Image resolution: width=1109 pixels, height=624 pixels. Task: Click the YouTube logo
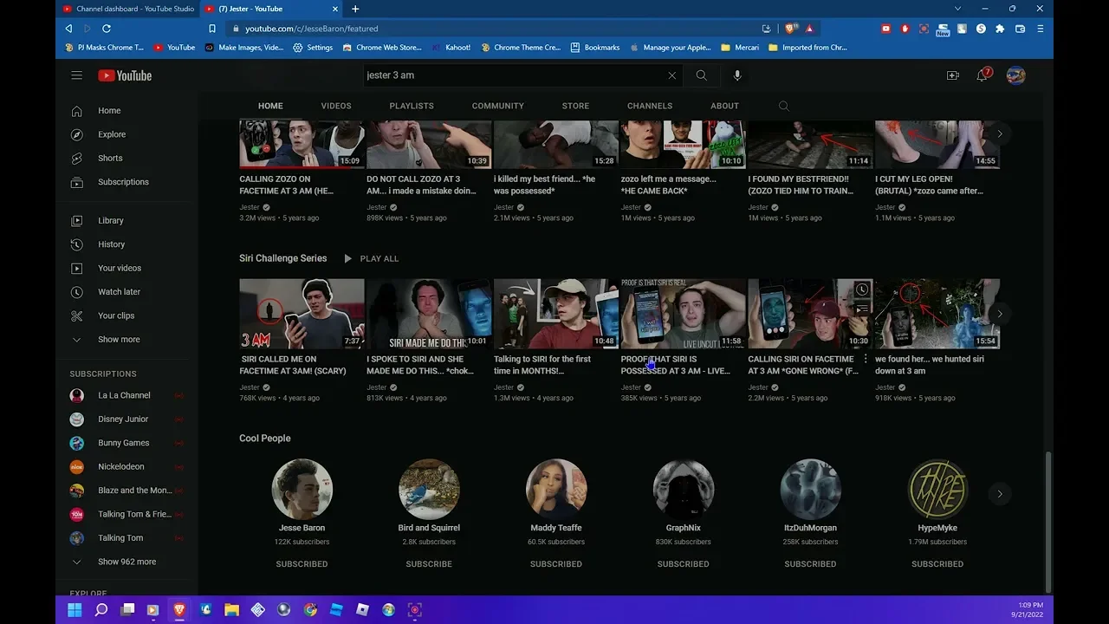click(125, 75)
